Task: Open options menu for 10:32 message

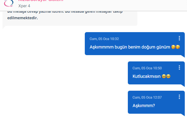Action: [179, 38]
